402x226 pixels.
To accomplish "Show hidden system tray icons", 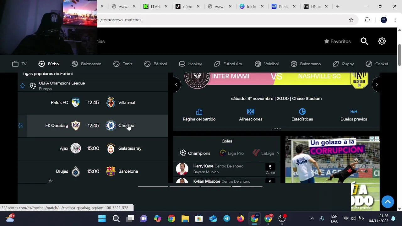I will coord(312,218).
